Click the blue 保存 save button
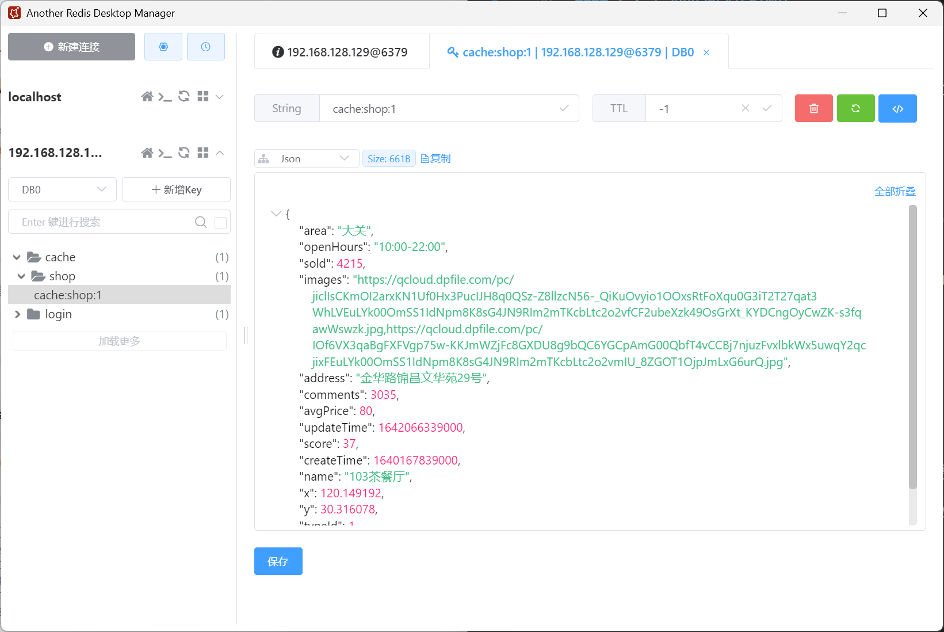944x632 pixels. click(x=278, y=561)
